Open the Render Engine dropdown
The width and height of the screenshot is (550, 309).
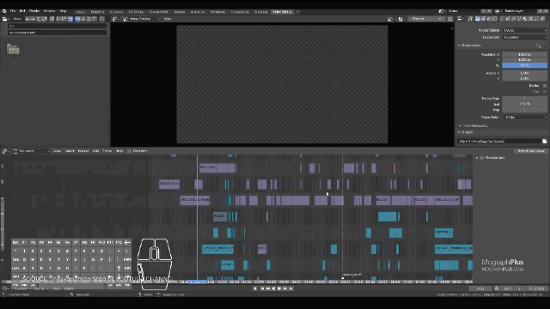click(525, 31)
